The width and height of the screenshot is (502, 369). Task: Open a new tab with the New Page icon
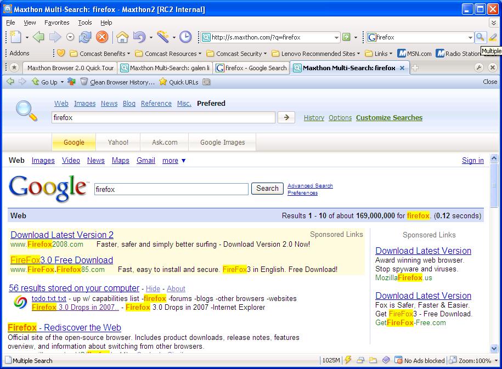coord(15,37)
